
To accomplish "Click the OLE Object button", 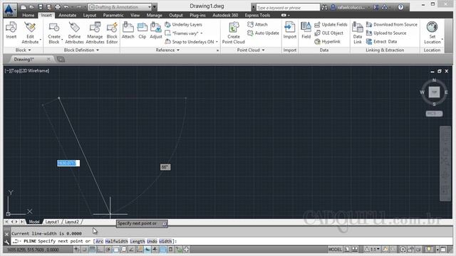I will (x=329, y=33).
